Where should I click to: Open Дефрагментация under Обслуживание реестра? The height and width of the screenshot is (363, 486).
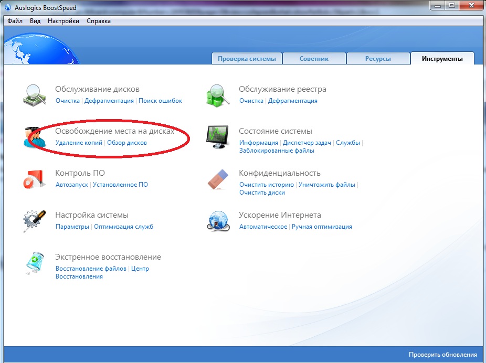click(x=292, y=101)
